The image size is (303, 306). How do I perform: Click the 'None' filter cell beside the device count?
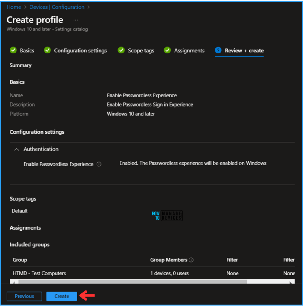pos(232,273)
